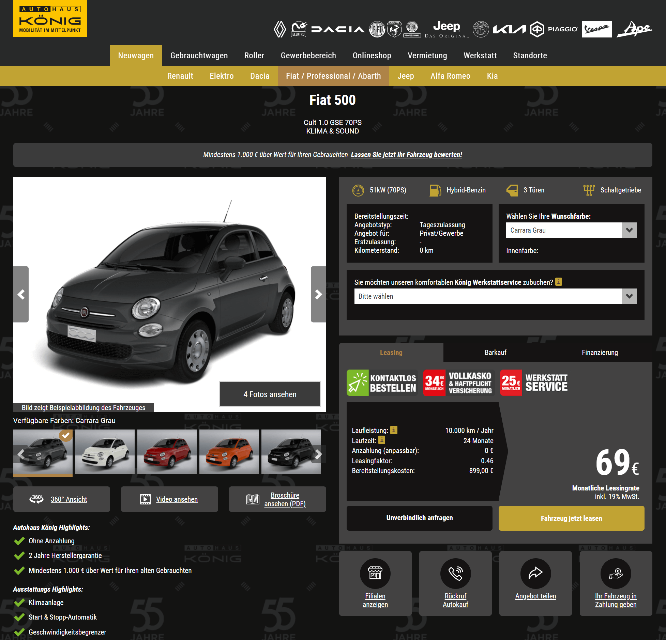Click the Autohaus König logo

click(50, 18)
